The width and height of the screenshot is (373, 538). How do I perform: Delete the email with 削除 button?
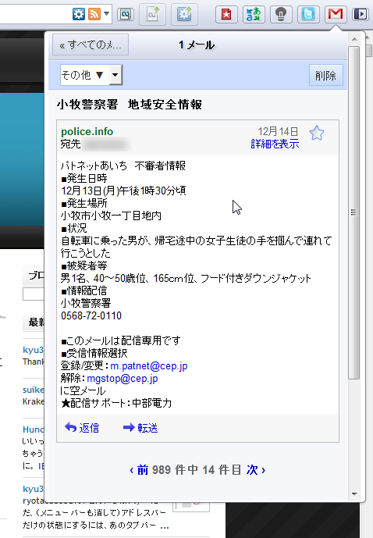point(325,75)
